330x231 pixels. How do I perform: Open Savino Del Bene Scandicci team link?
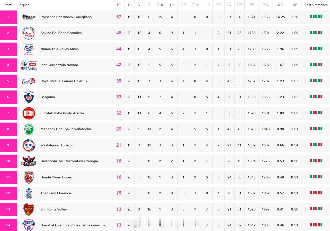[61, 33]
